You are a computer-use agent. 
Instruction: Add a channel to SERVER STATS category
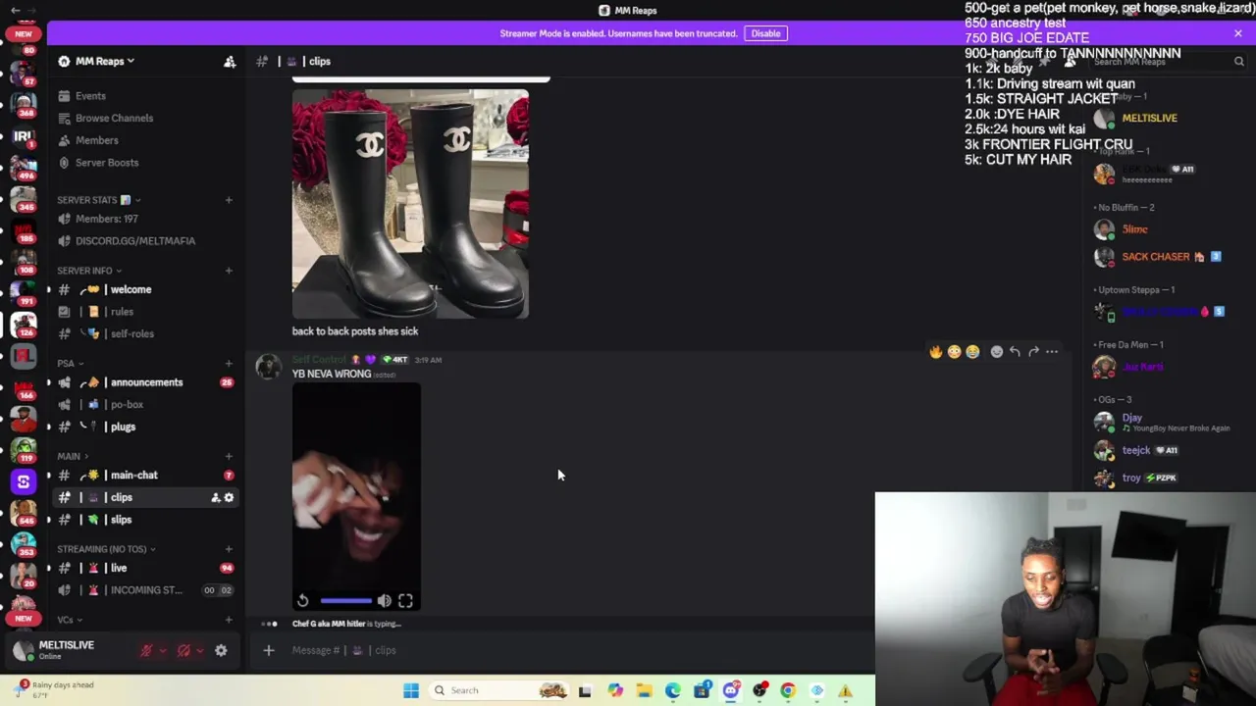(229, 200)
